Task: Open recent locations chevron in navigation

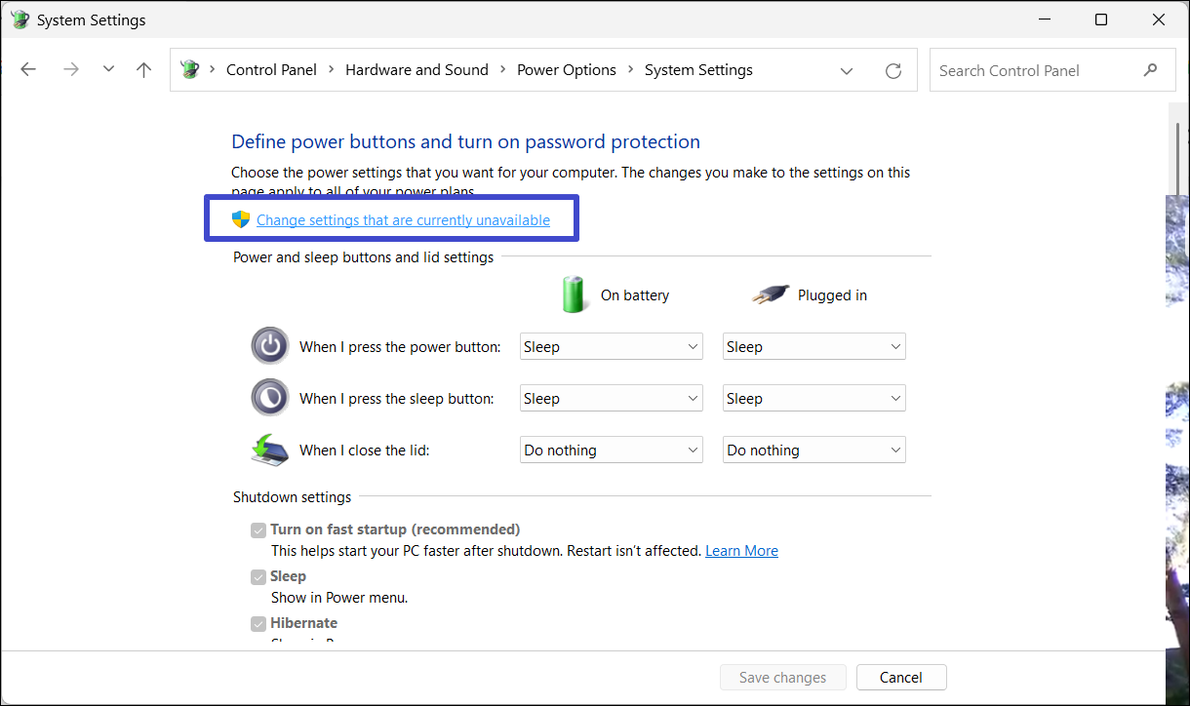Action: [108, 70]
